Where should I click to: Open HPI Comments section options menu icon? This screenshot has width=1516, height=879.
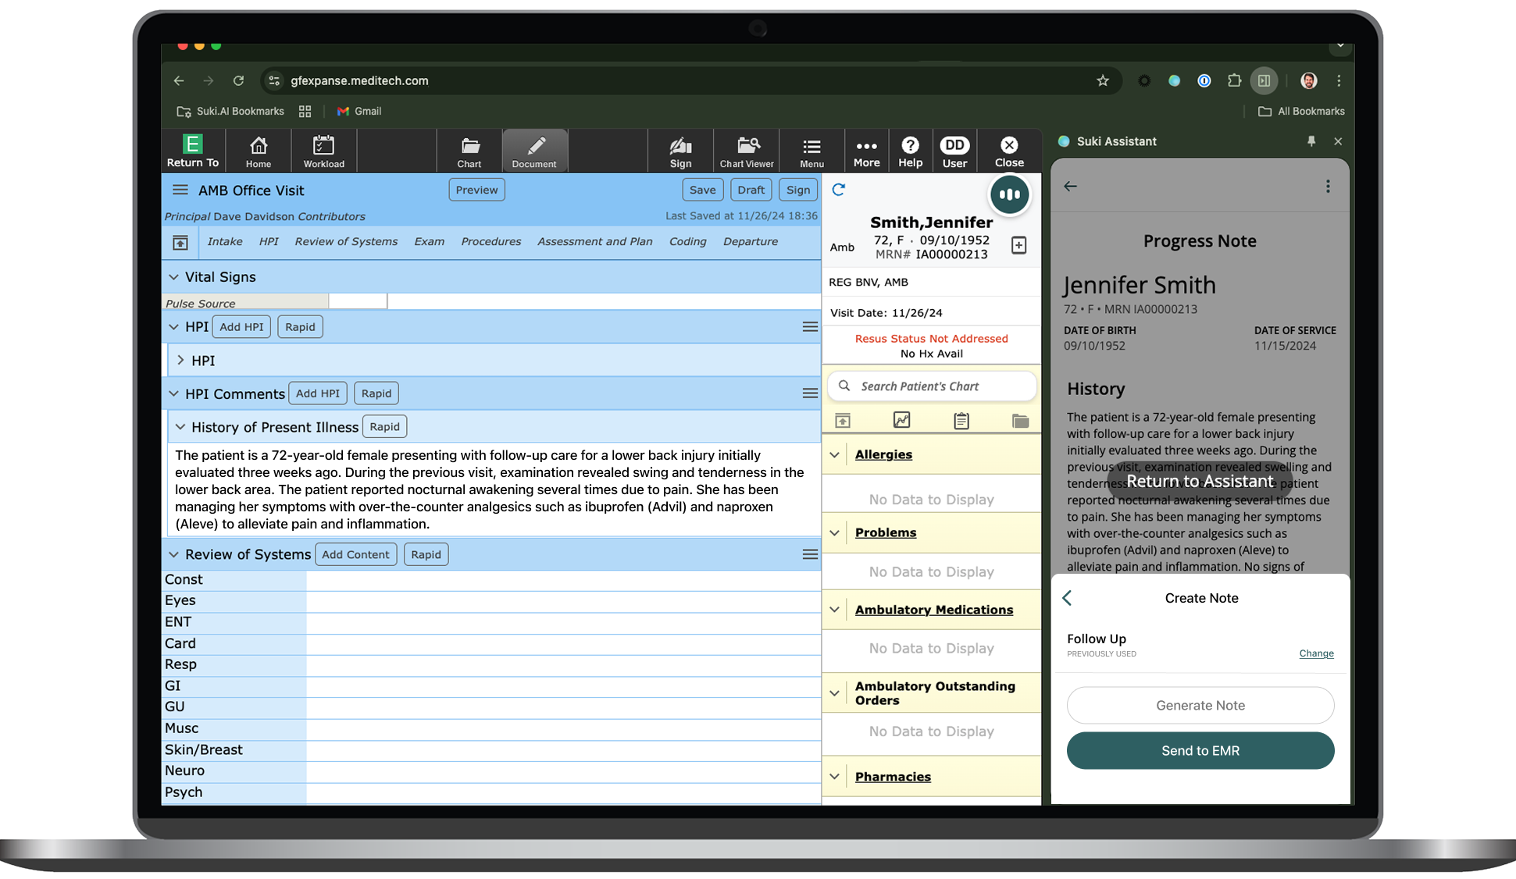pyautogui.click(x=810, y=393)
